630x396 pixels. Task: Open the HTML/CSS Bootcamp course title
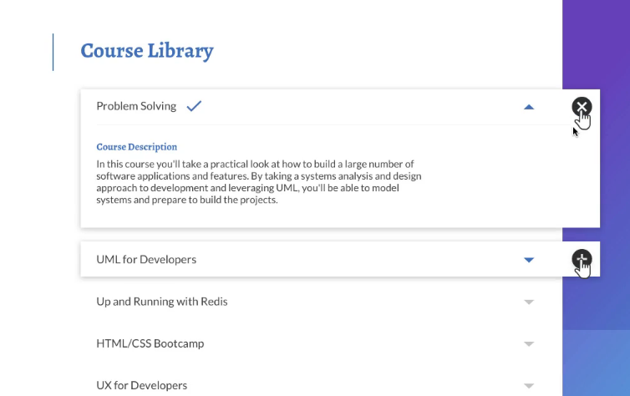(150, 343)
